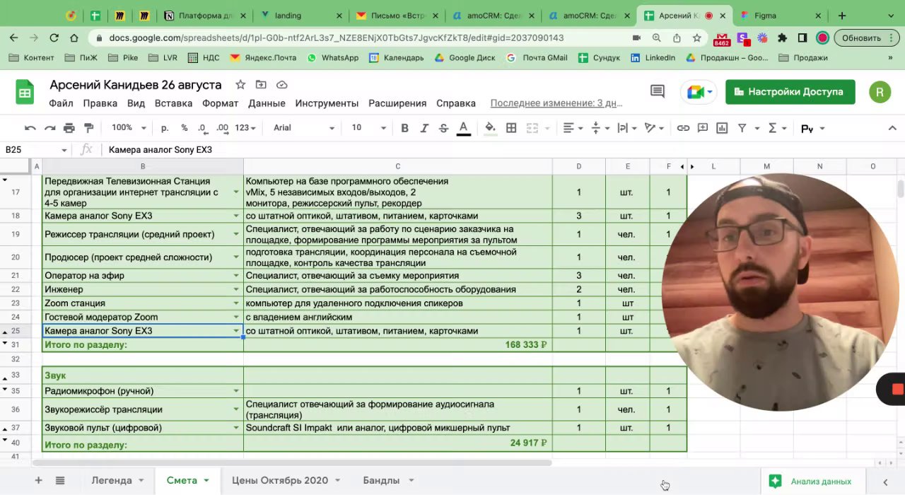Select the Paint format tool
905x495 pixels.
pos(88,128)
